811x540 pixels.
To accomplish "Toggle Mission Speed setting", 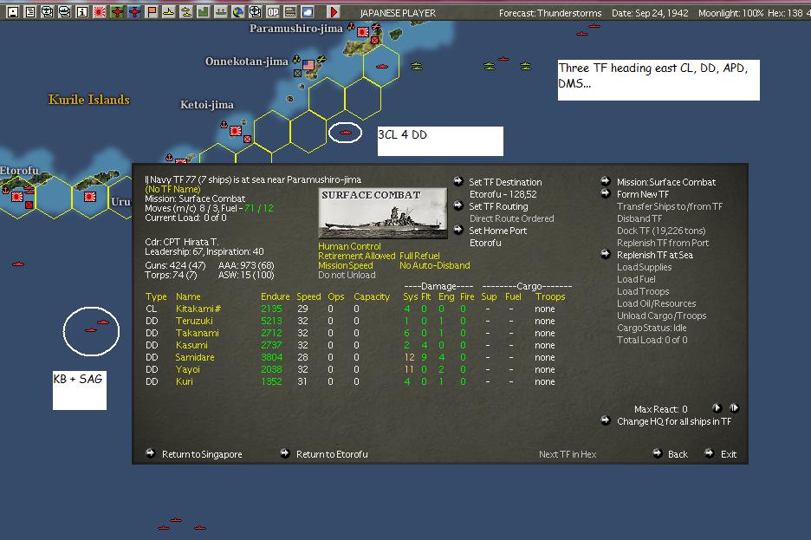I will pyautogui.click(x=345, y=265).
